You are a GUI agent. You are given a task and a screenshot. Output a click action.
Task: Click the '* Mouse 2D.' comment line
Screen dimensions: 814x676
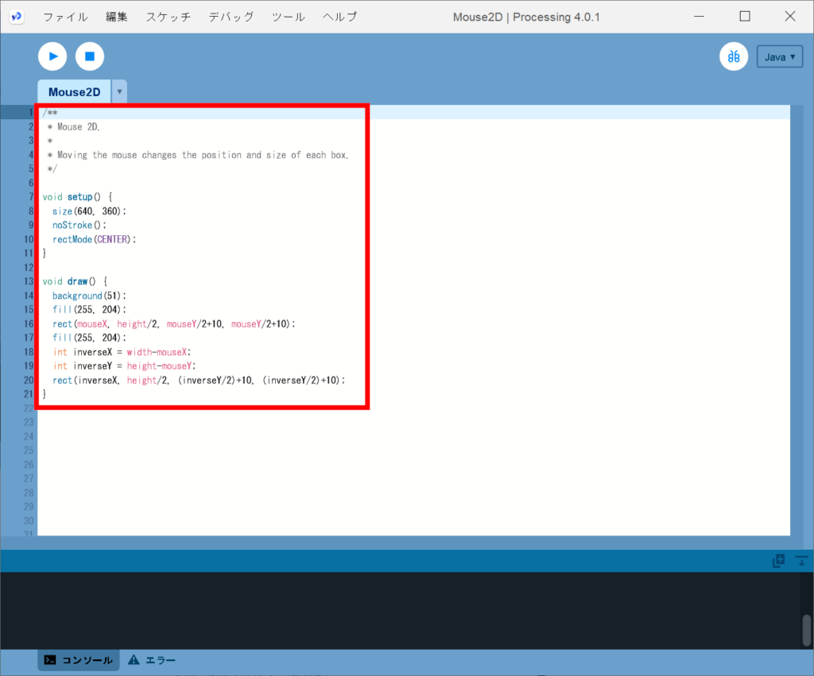coord(73,126)
